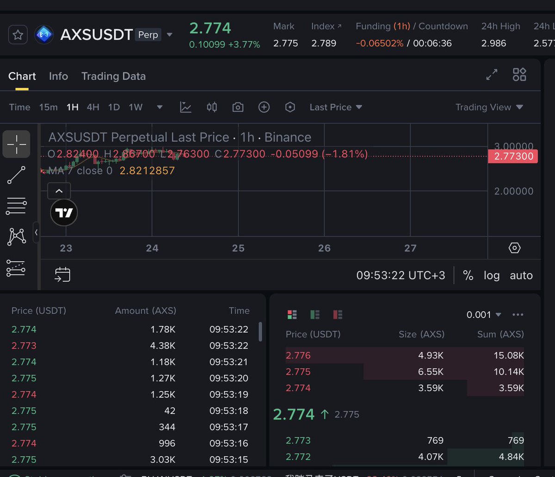Expand more timeframes dropdown arrow
Image resolution: width=555 pixels, height=477 pixels.
click(x=160, y=107)
